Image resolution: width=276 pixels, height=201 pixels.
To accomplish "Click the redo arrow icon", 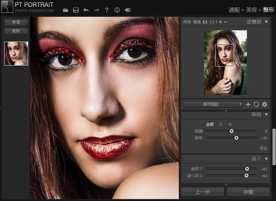I will (96, 10).
